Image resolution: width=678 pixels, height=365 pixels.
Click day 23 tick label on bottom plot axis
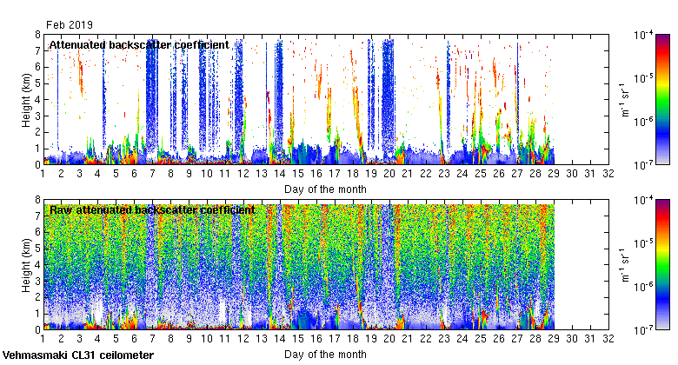pos(444,339)
